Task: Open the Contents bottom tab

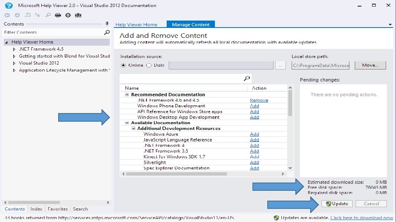Action: (15, 209)
